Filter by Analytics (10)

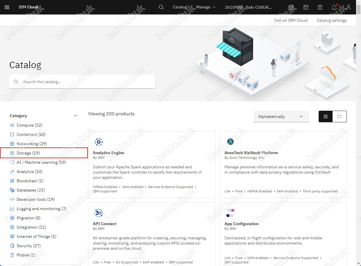[x=30, y=172]
